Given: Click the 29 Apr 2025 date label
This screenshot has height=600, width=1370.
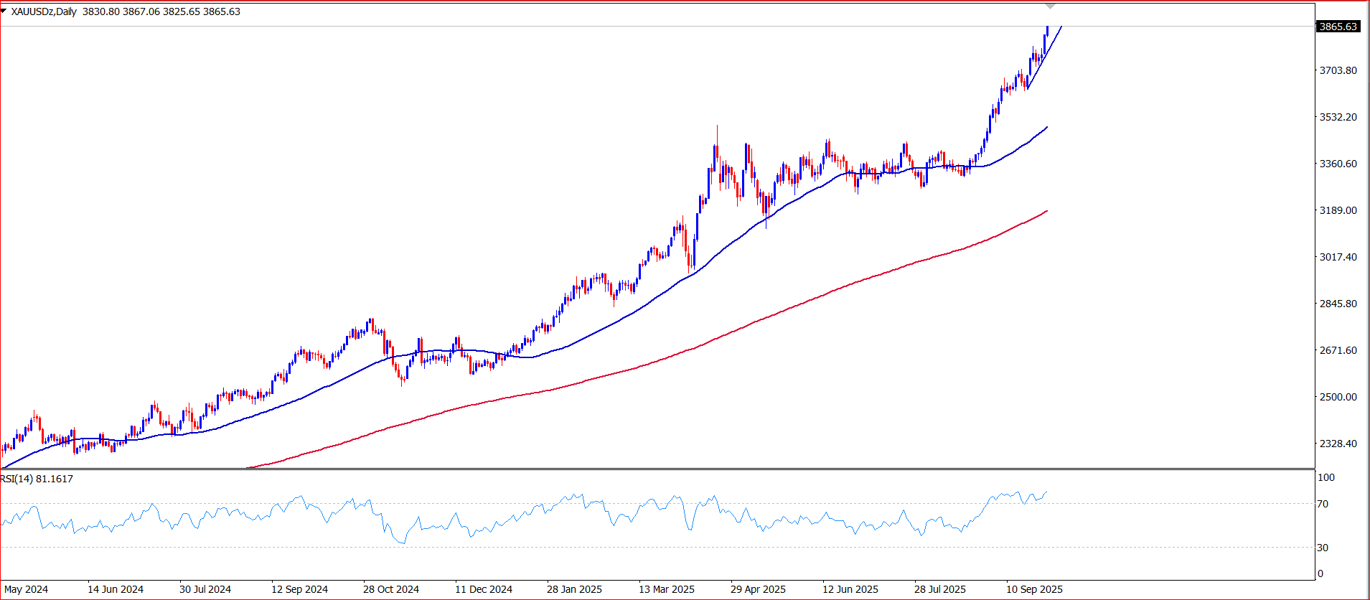Looking at the screenshot, I should tap(758, 589).
